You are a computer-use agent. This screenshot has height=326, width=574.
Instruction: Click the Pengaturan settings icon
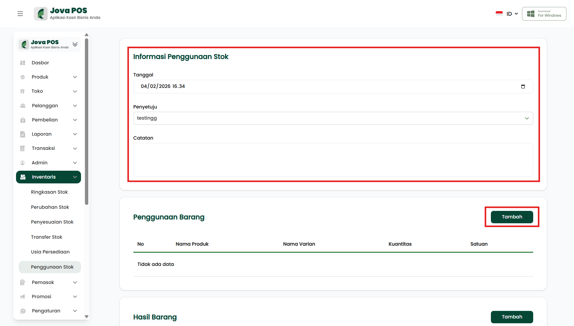[x=23, y=311]
